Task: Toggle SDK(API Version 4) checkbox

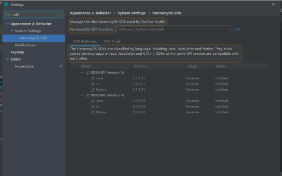Action: click(x=88, y=95)
